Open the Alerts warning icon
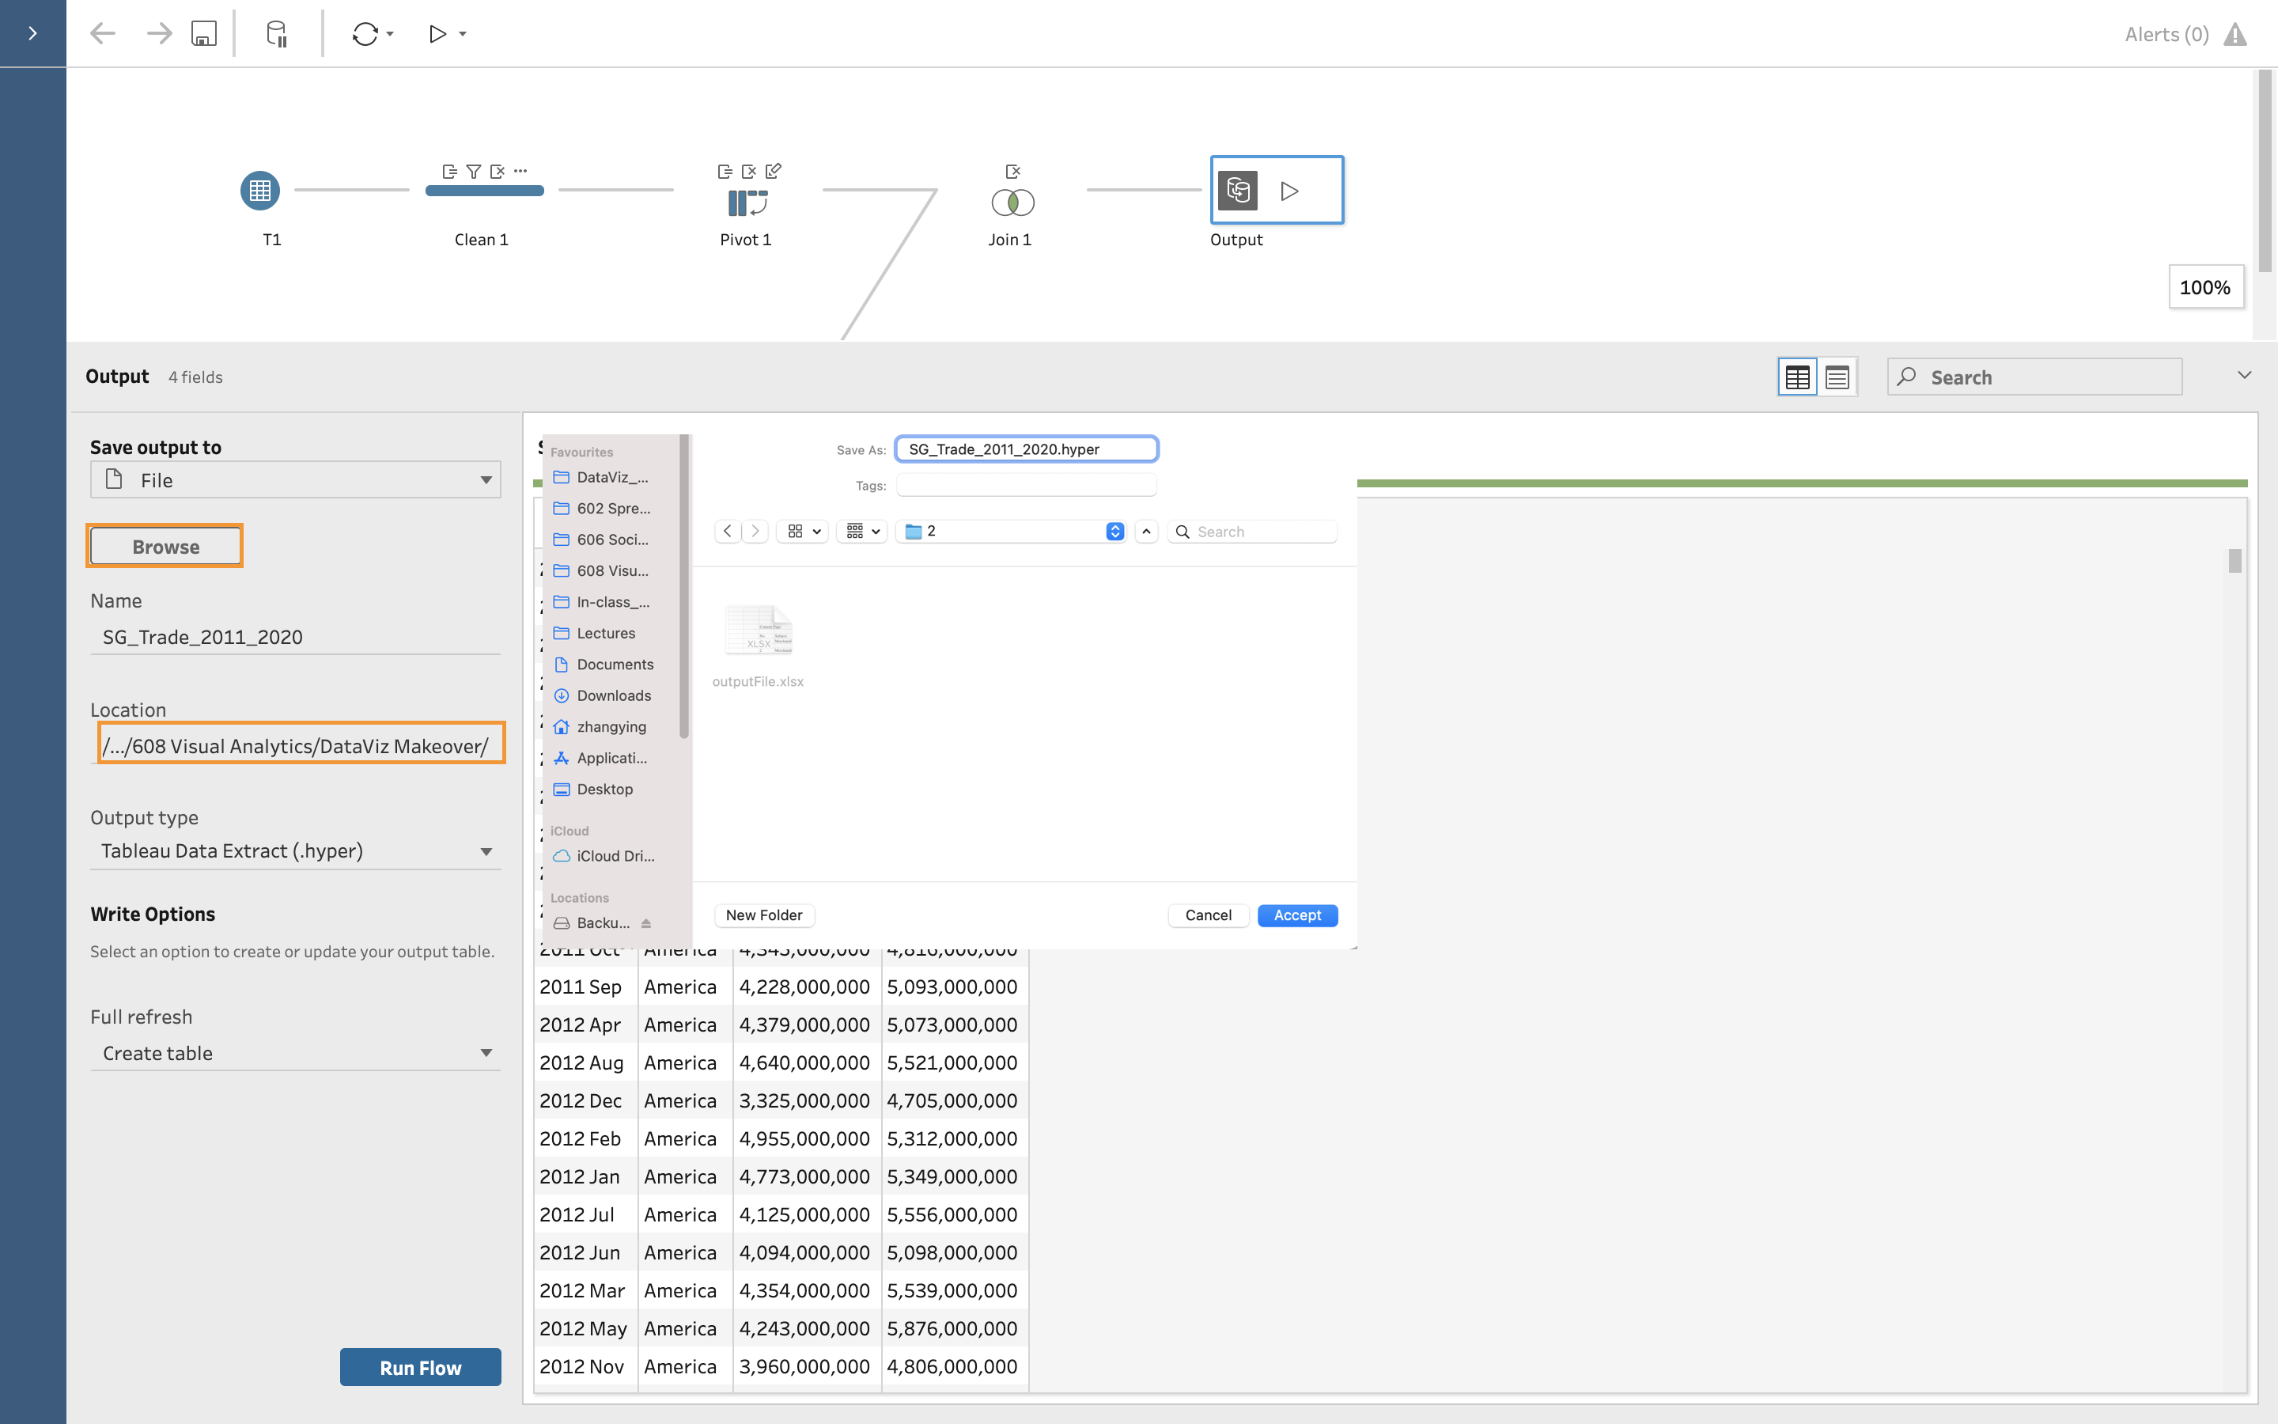Image resolution: width=2278 pixels, height=1424 pixels. [2234, 35]
